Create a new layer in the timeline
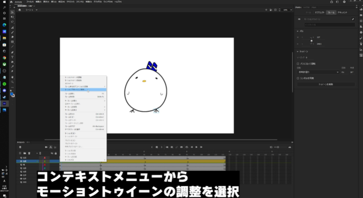This screenshot has width=363, height=198. tap(20, 153)
